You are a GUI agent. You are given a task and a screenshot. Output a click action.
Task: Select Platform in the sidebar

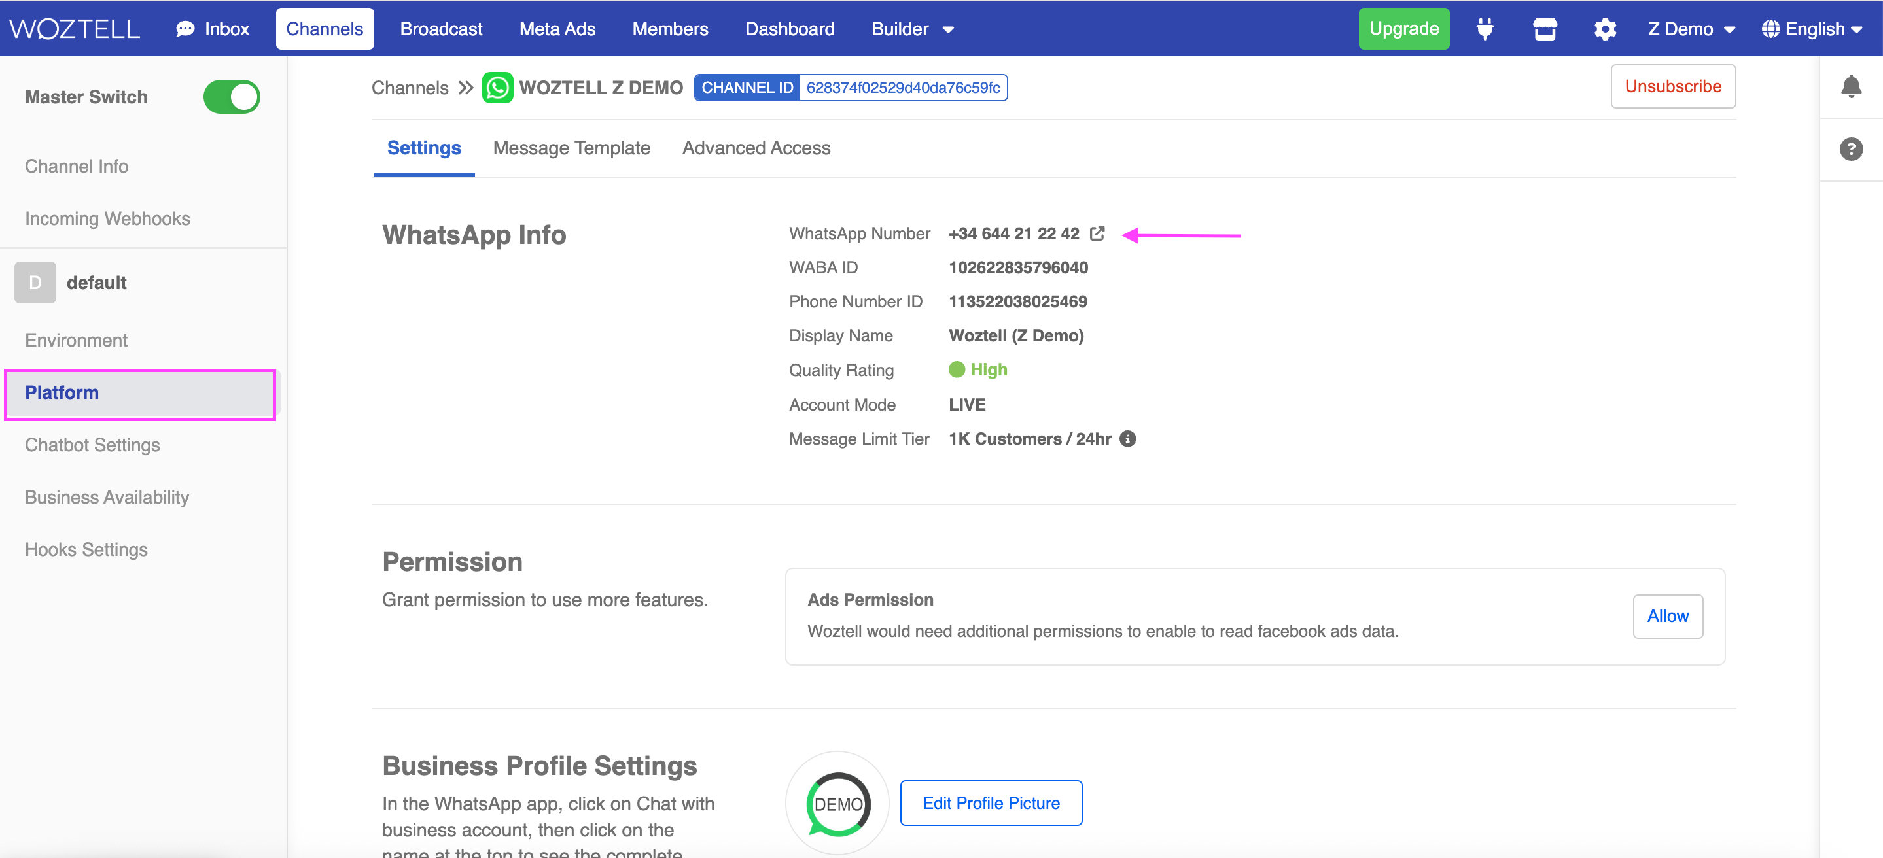139,394
